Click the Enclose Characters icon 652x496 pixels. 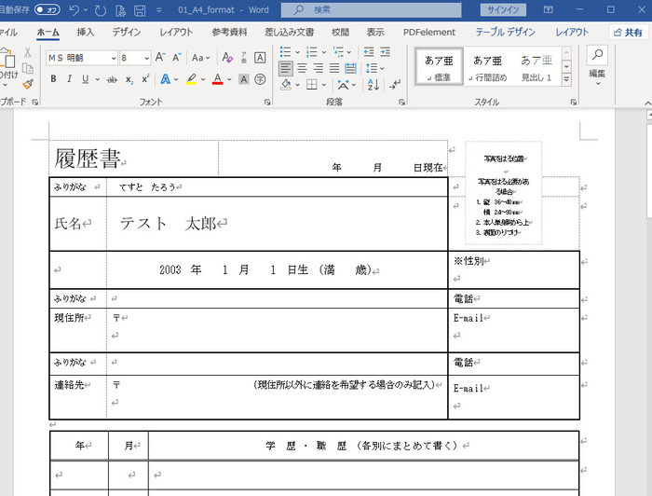point(260,79)
